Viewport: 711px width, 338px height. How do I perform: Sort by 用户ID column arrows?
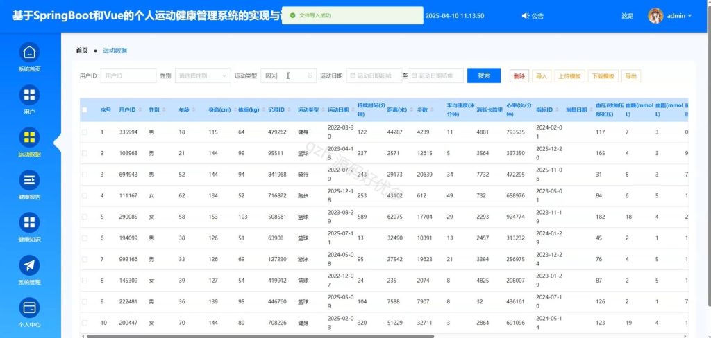tap(139, 110)
